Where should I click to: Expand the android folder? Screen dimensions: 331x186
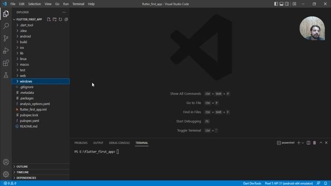click(40, 36)
